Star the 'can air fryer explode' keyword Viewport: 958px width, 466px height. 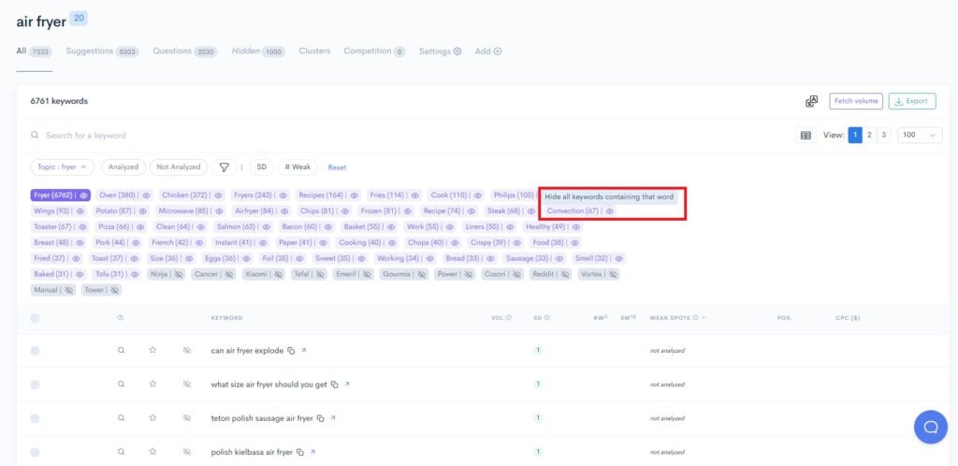(152, 351)
